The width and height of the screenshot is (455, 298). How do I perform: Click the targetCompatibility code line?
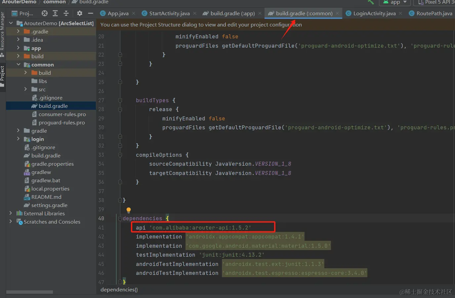click(220, 173)
